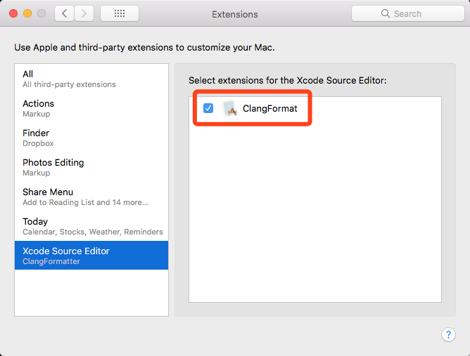Select the Today category

[x=91, y=226]
